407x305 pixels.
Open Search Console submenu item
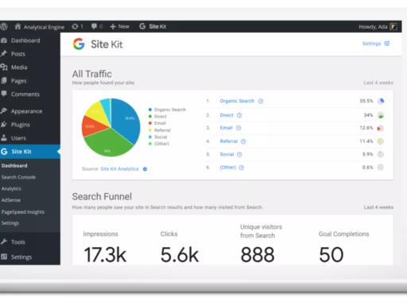(18, 177)
